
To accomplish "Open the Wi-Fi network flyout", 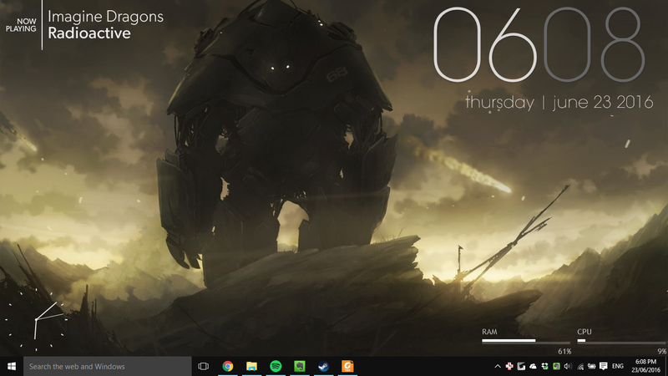I will 579,366.
